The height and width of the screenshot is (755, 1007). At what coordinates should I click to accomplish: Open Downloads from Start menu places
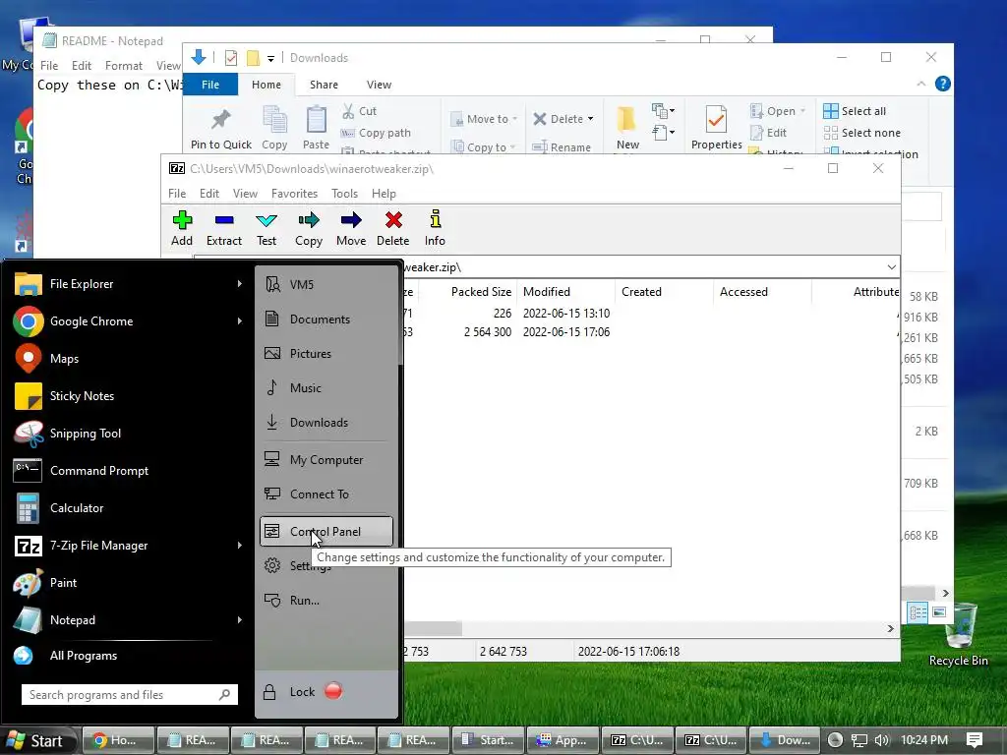326,423
